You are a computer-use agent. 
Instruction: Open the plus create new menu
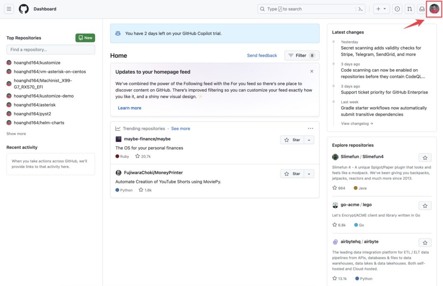pos(381,9)
